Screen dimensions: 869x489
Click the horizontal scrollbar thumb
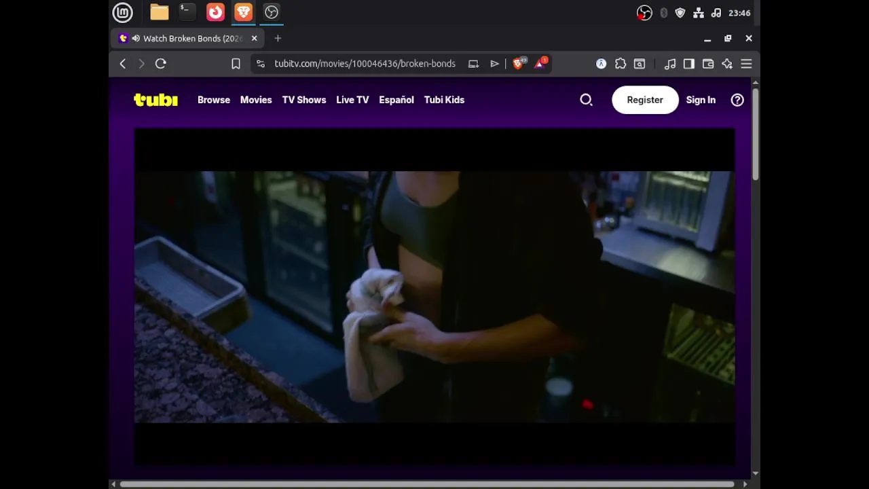(x=427, y=484)
